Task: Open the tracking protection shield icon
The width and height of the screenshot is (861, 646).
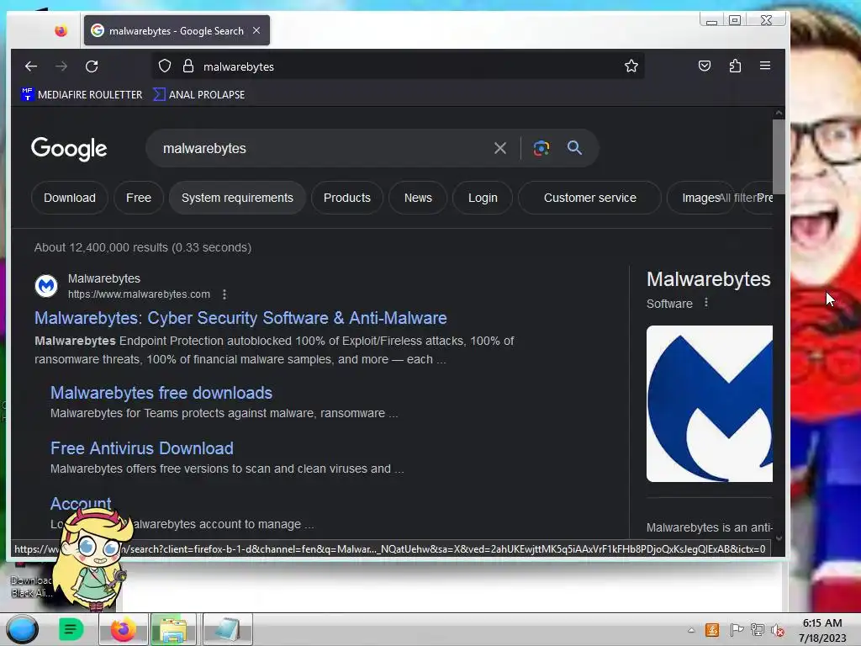Action: 165,66
